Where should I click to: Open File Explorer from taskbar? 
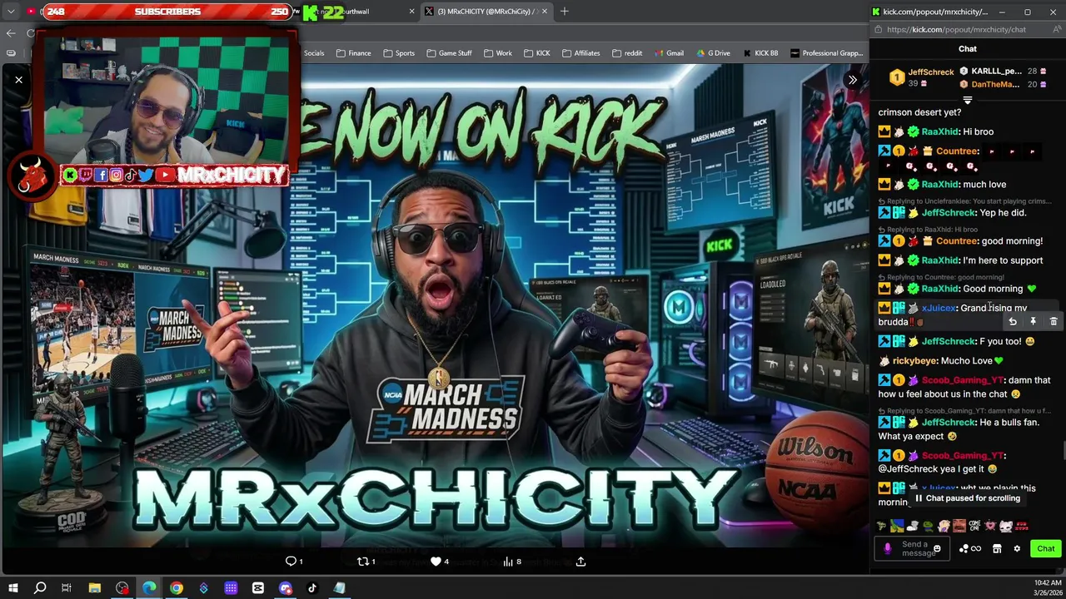point(95,588)
